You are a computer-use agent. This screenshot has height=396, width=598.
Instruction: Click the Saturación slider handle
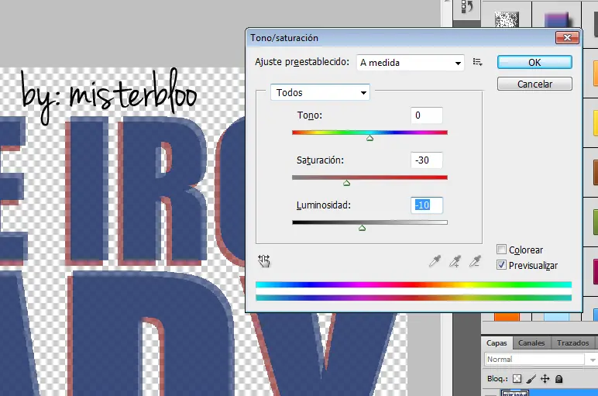pos(346,183)
